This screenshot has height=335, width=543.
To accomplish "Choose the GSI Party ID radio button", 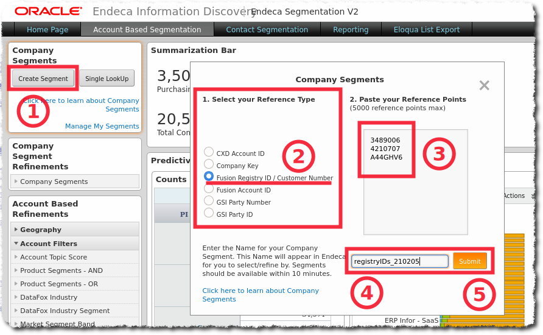I will 209,213.
